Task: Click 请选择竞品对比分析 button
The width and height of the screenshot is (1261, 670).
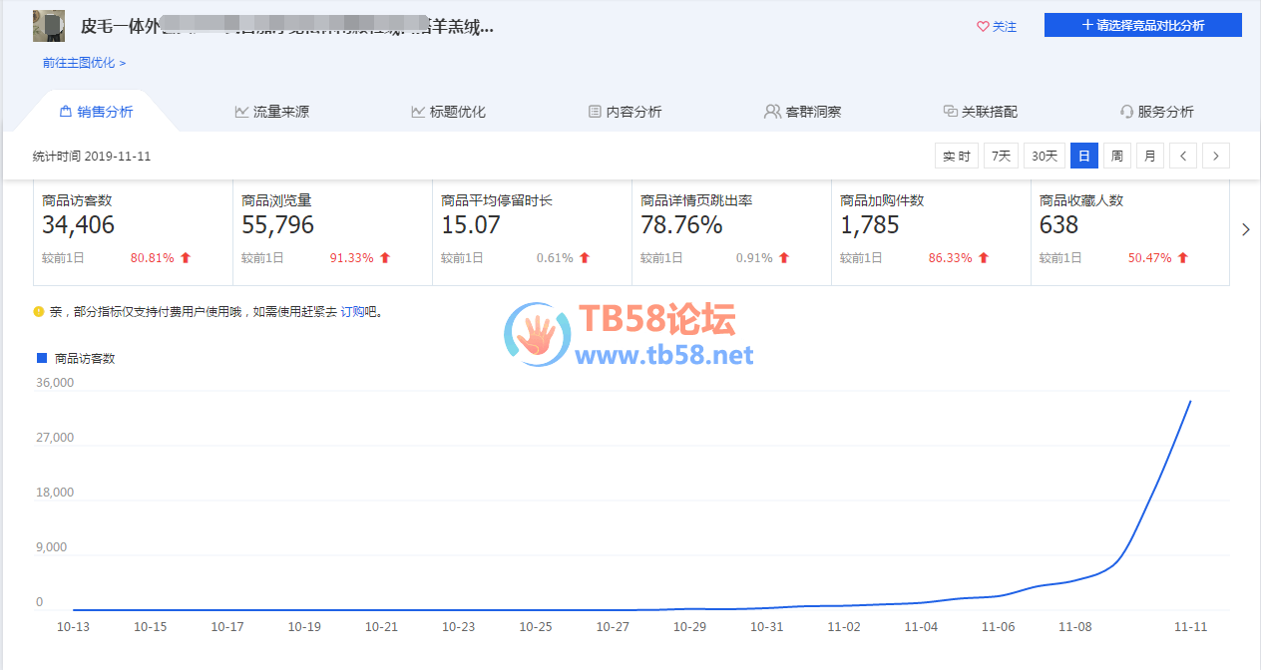Action: coord(1142,25)
